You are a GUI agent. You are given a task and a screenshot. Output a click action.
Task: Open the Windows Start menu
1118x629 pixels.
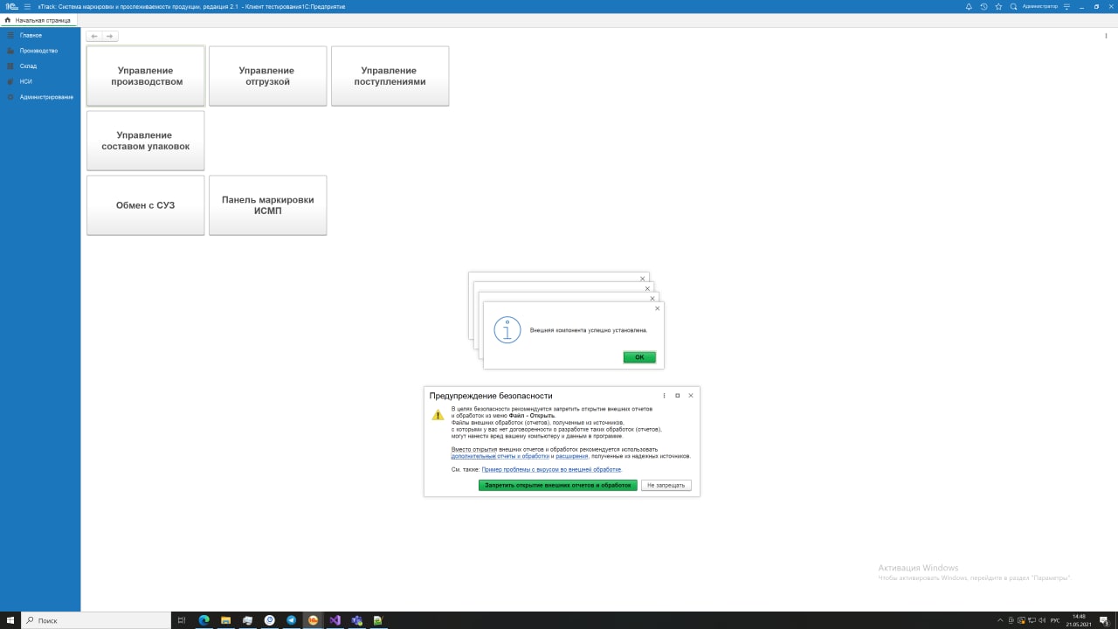point(10,620)
